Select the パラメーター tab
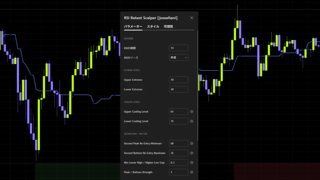Image resolution: width=320 pixels, height=180 pixels. click(x=133, y=27)
